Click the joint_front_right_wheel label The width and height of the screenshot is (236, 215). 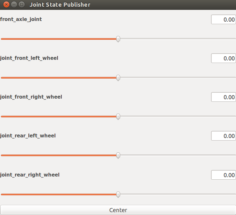point(31,97)
